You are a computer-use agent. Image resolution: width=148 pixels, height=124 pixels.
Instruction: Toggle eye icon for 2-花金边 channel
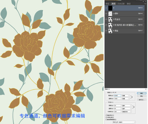point(106,19)
